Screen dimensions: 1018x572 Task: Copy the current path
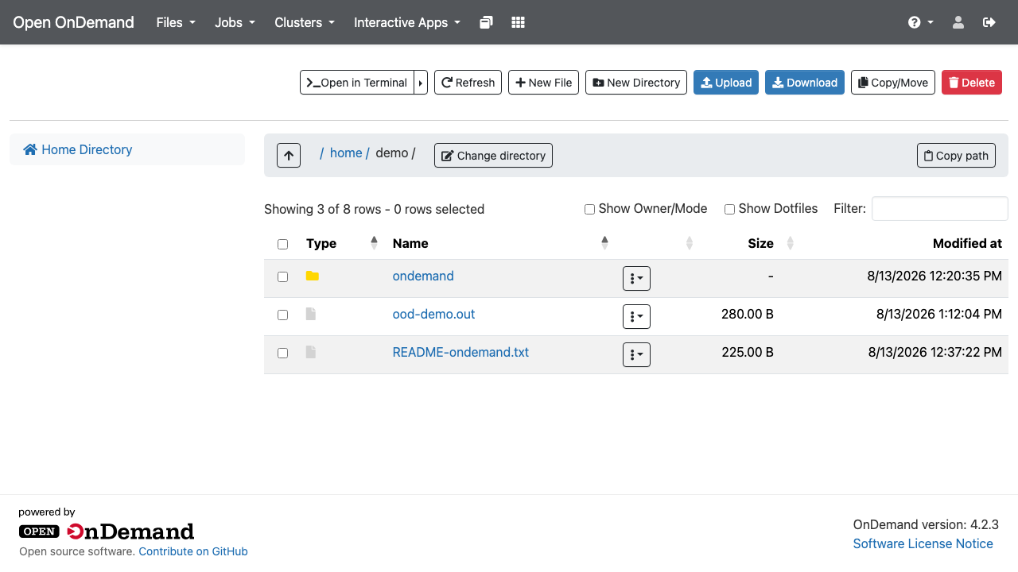pyautogui.click(x=956, y=156)
